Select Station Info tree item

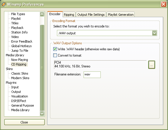19,32
